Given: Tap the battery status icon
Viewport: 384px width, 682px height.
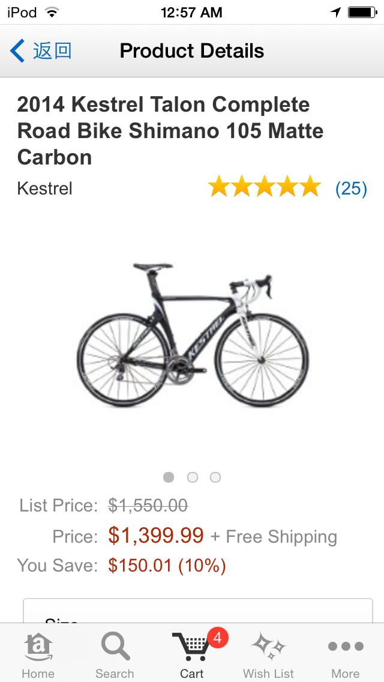Looking at the screenshot, I should pyautogui.click(x=362, y=13).
